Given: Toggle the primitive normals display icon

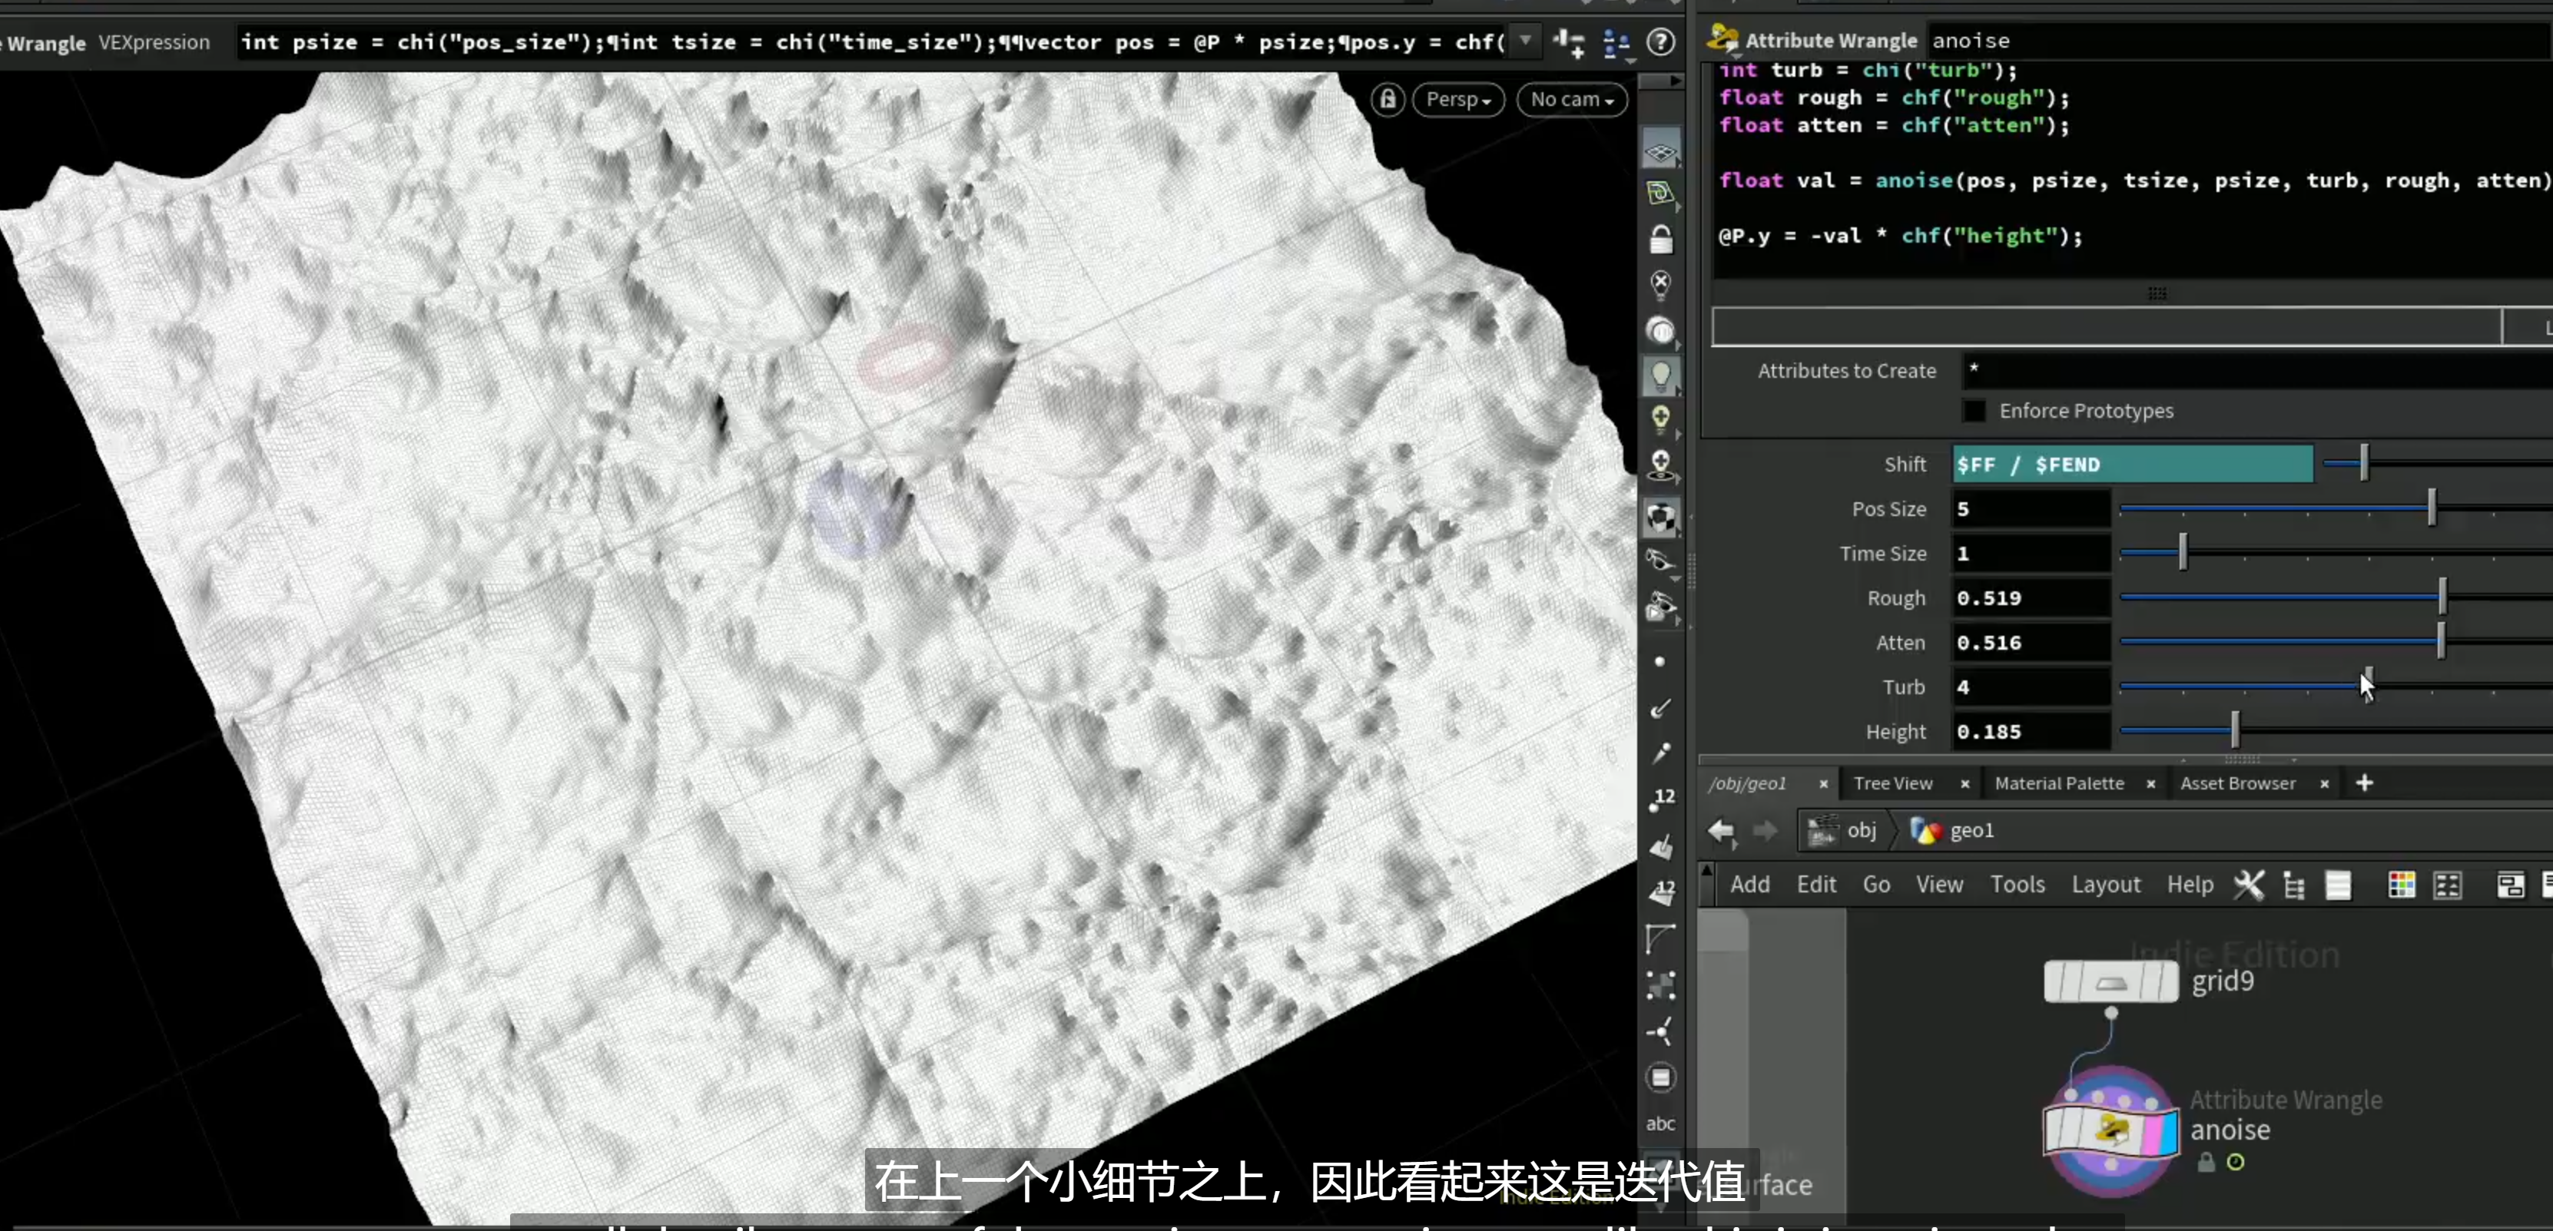Looking at the screenshot, I should pyautogui.click(x=1661, y=845).
